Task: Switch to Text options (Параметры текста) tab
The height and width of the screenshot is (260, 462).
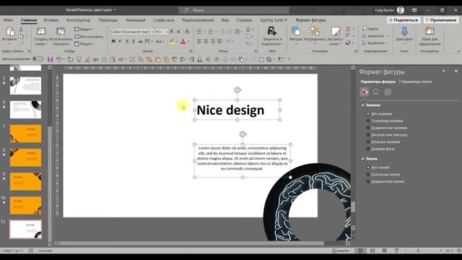Action: (x=416, y=82)
